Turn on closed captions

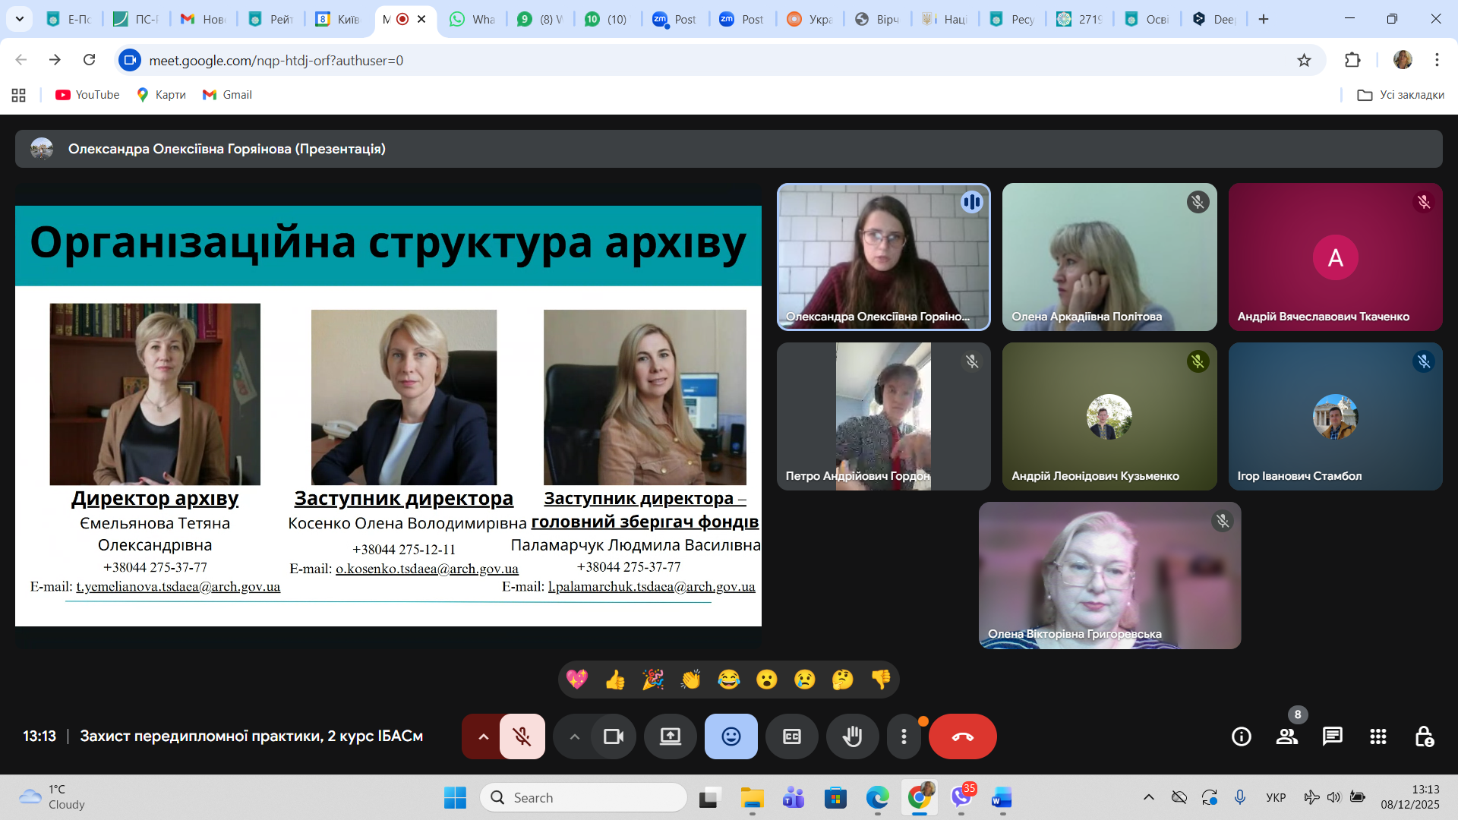791,736
